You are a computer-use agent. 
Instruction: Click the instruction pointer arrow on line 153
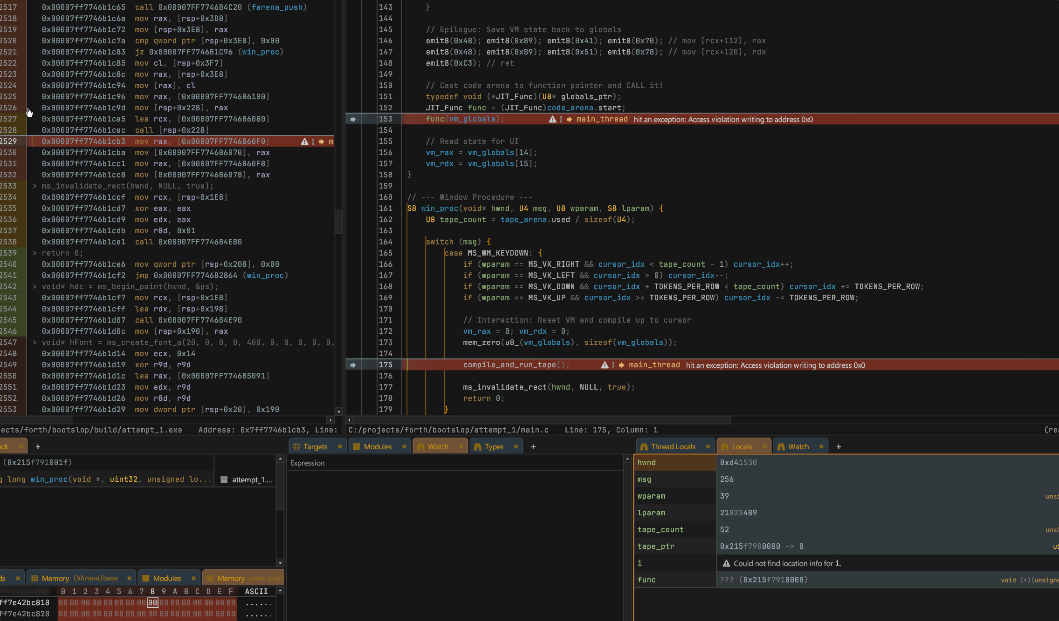[x=353, y=119]
